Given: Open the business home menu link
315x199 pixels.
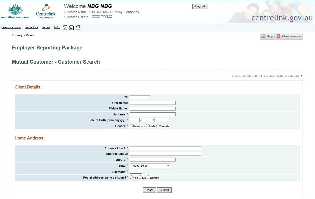Looking at the screenshot, I should [11, 27].
